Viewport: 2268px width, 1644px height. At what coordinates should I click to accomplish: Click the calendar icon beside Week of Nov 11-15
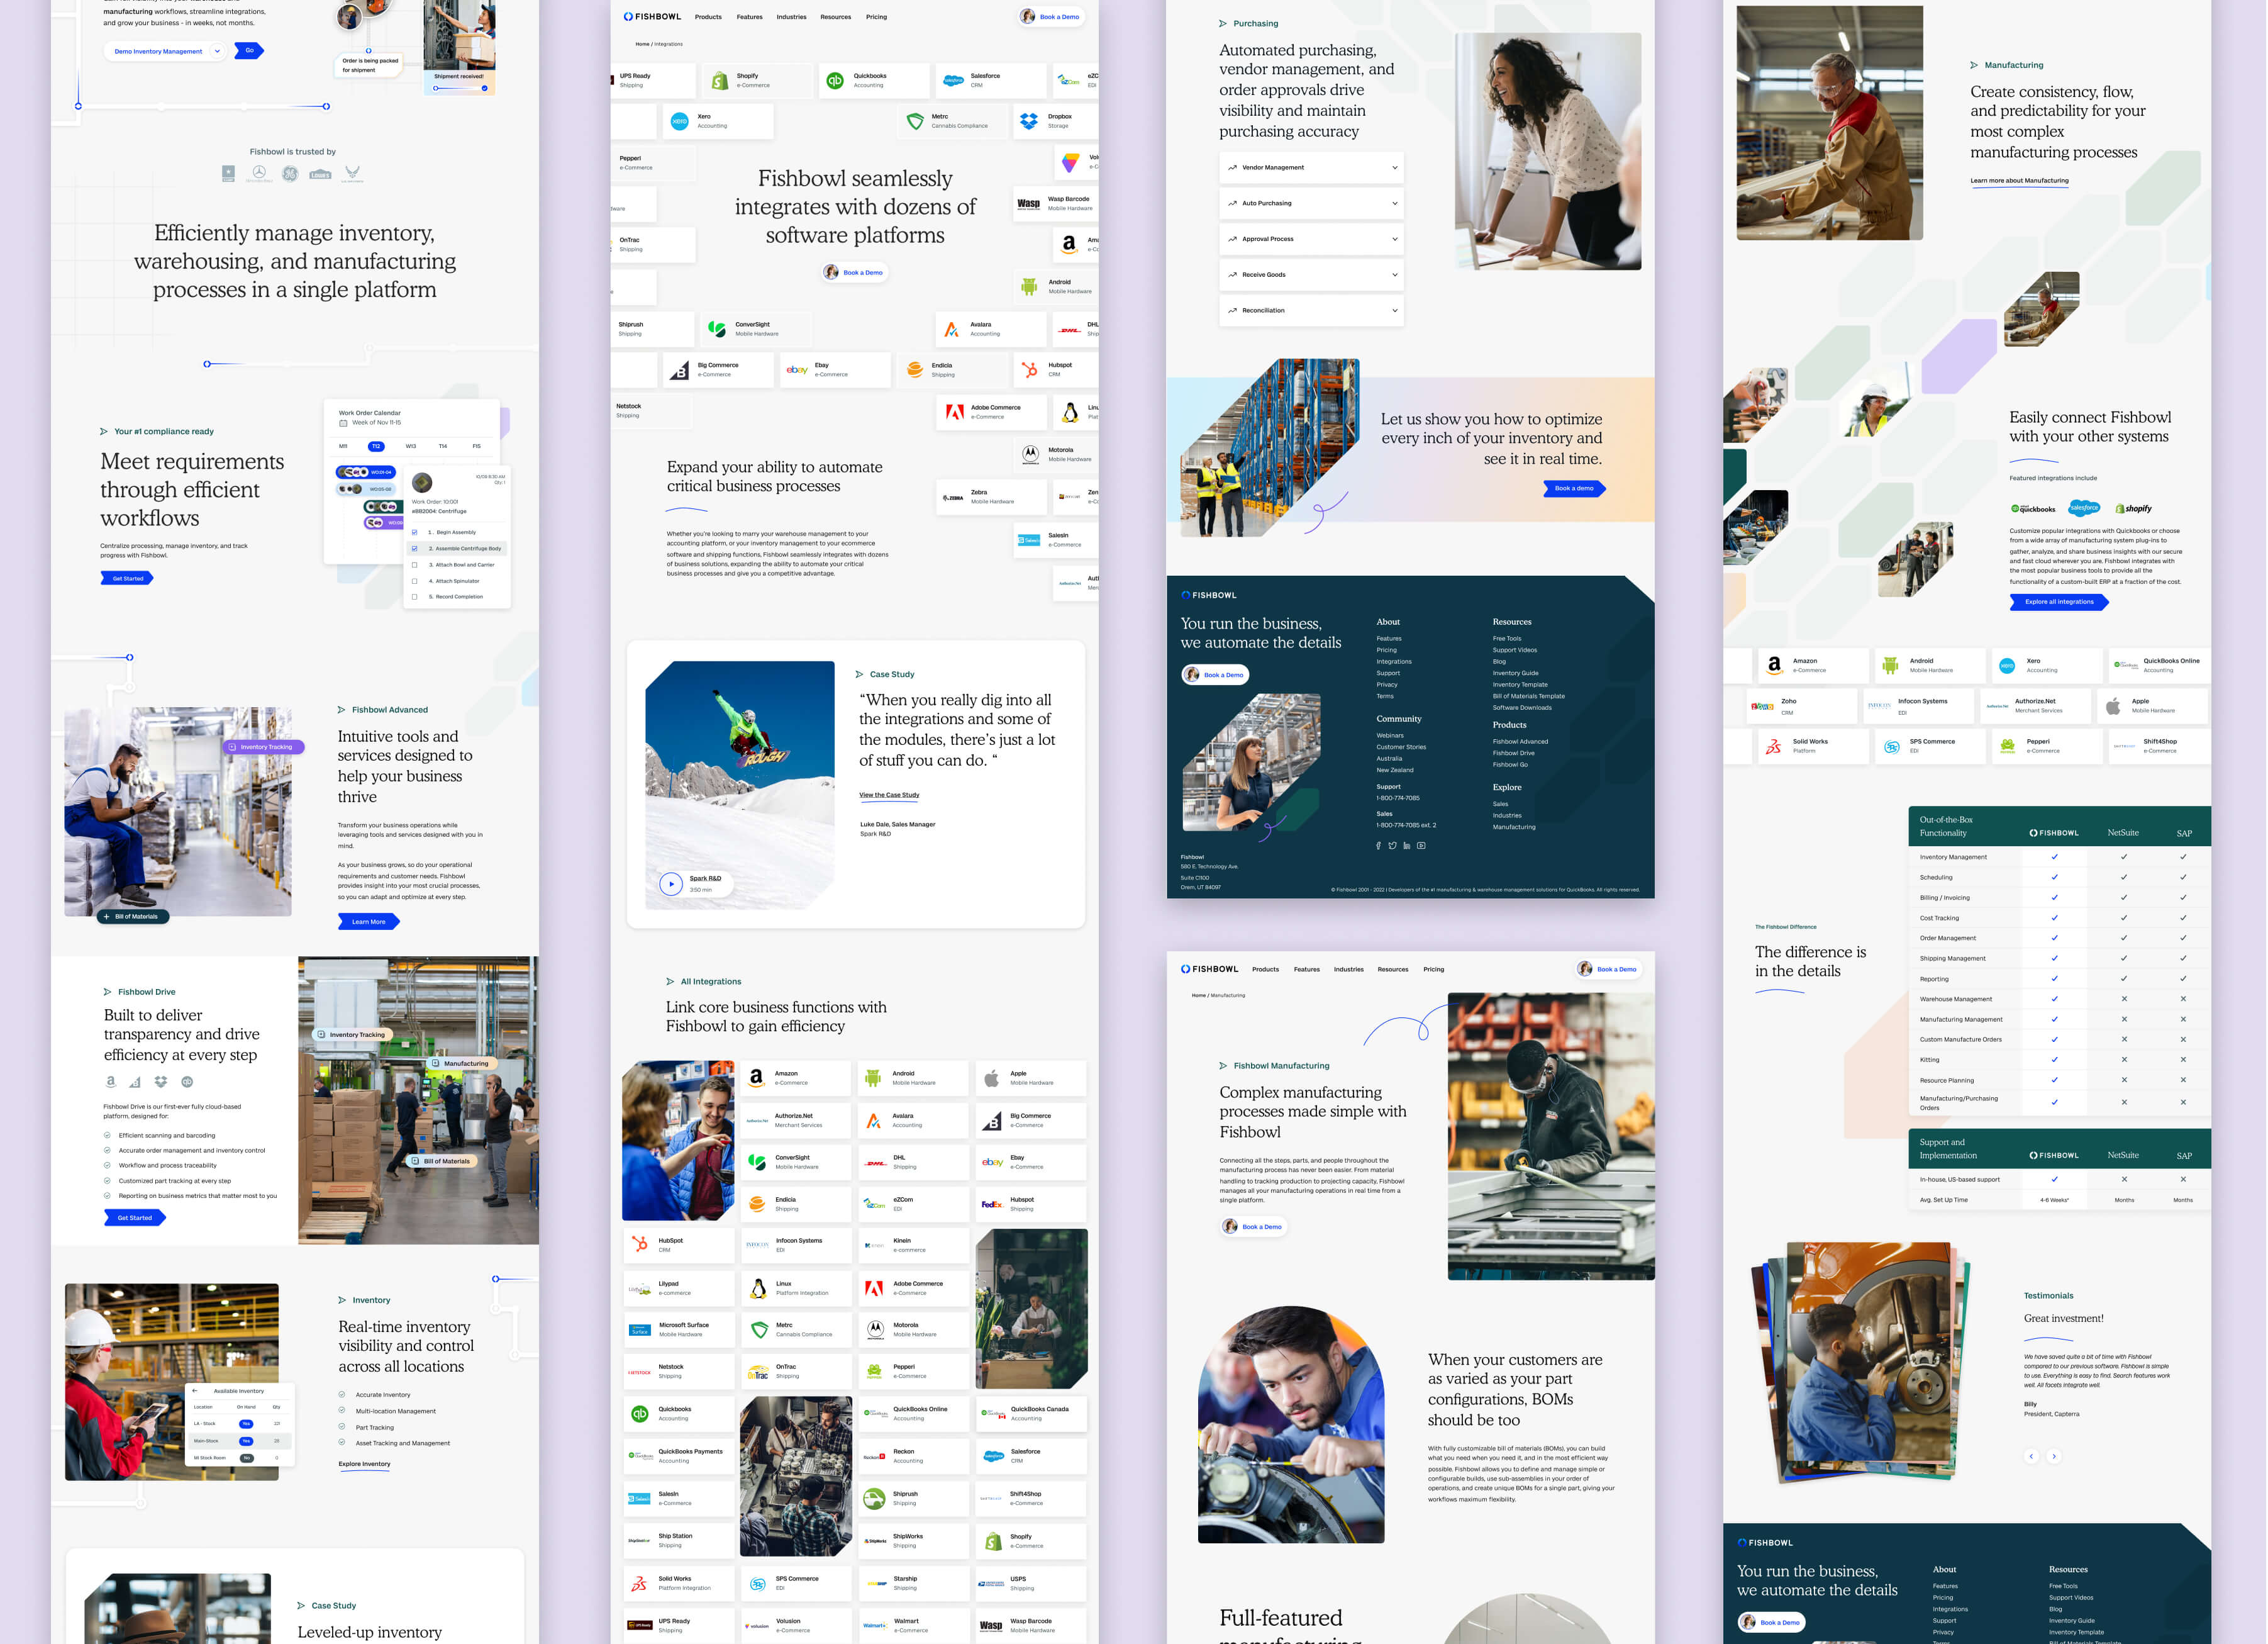pyautogui.click(x=343, y=422)
